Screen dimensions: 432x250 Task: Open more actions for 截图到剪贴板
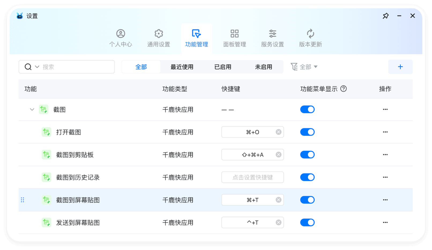pos(385,155)
